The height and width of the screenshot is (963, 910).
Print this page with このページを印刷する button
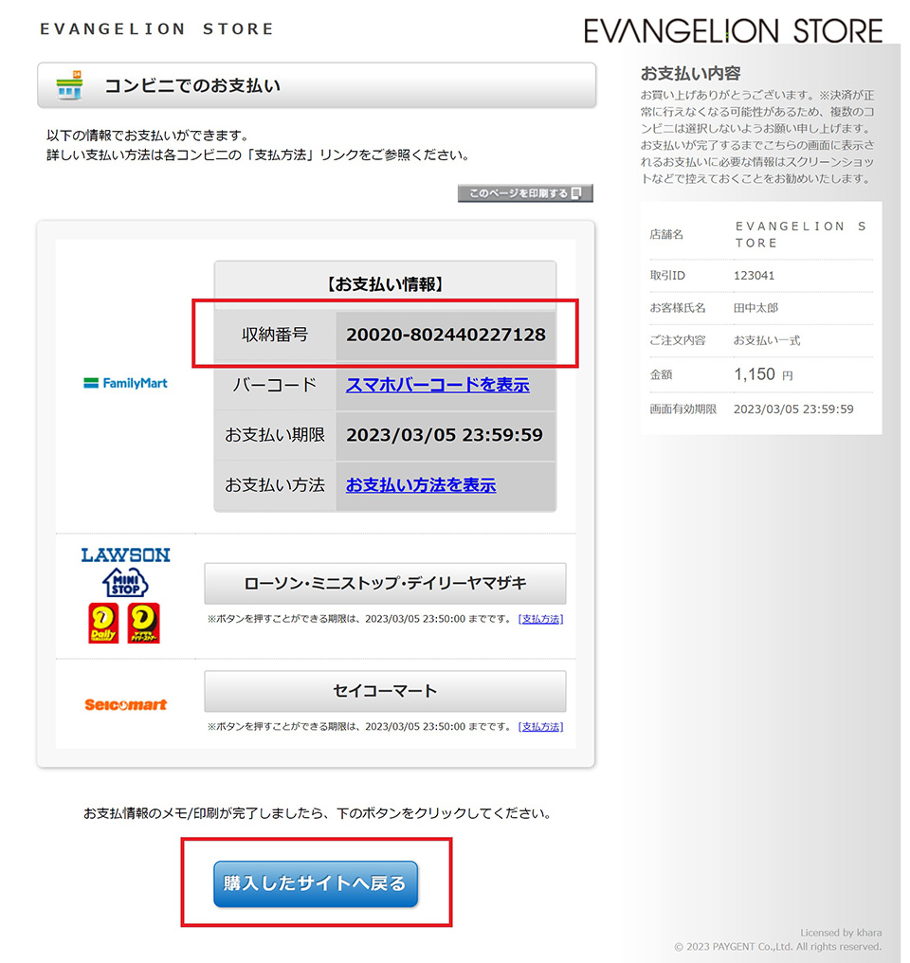tap(525, 193)
